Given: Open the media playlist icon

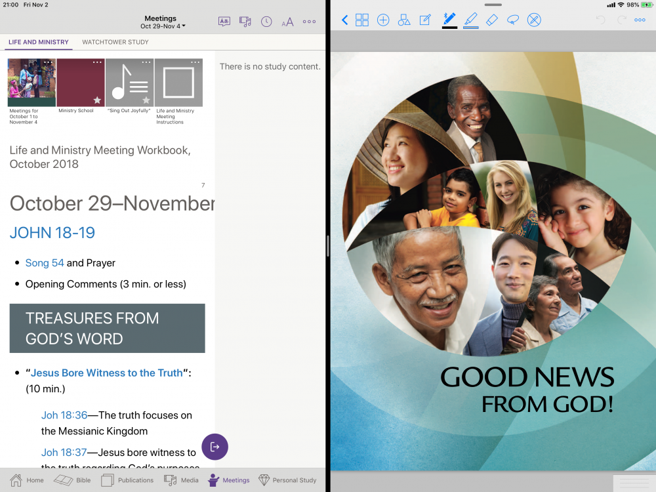Looking at the screenshot, I should pyautogui.click(x=245, y=22).
